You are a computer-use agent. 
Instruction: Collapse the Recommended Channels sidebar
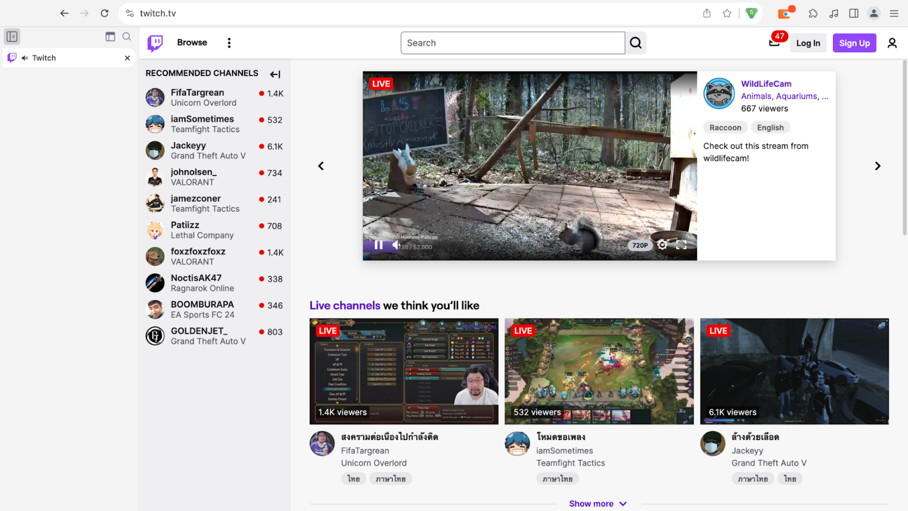[x=275, y=74]
